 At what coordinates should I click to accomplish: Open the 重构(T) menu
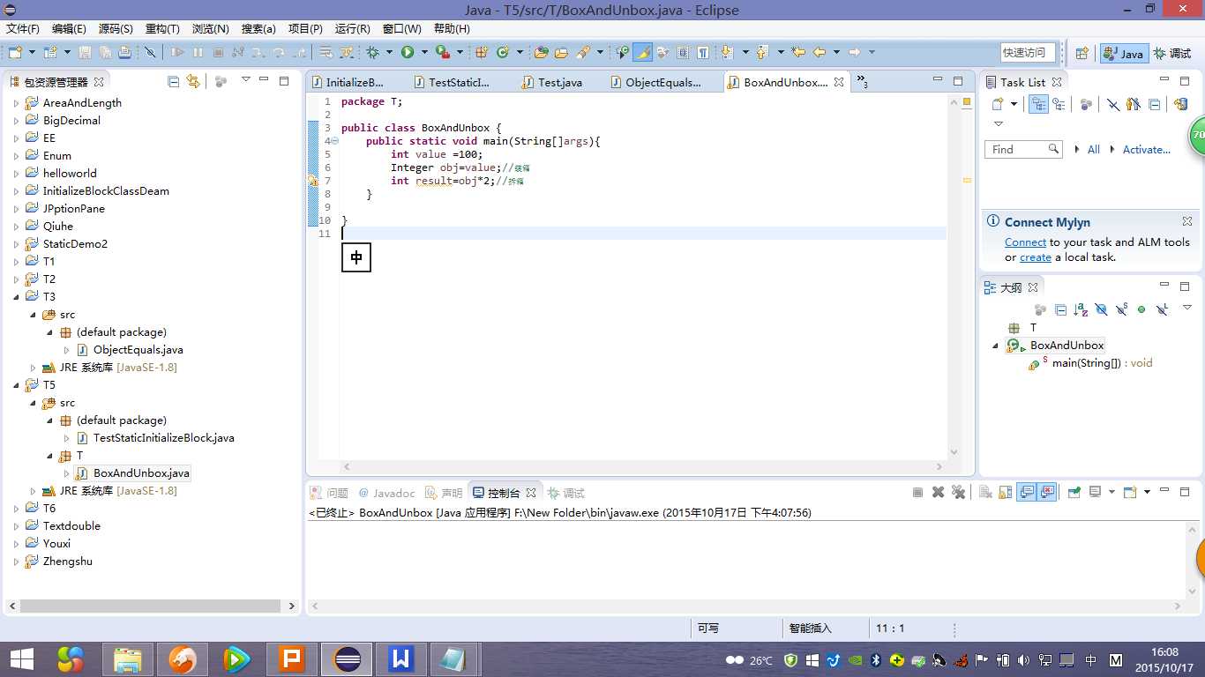click(162, 29)
